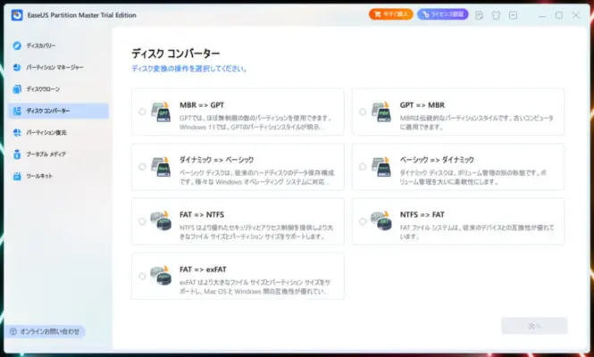Open the ツールキット section label
The width and height of the screenshot is (594, 357).
coord(39,176)
